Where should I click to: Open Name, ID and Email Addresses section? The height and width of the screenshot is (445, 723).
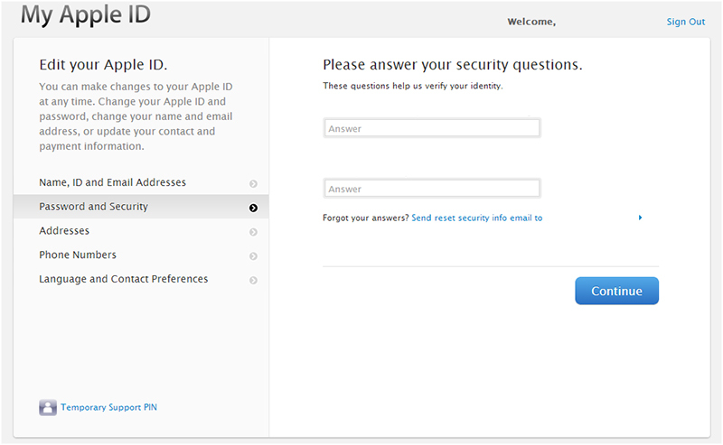click(x=141, y=182)
